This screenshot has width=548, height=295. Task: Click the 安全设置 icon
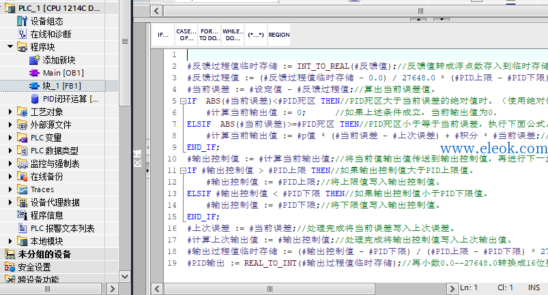10,267
